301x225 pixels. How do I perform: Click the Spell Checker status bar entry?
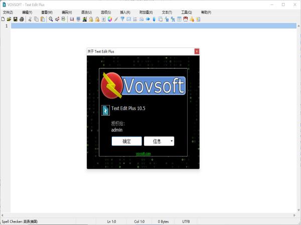tap(20, 221)
